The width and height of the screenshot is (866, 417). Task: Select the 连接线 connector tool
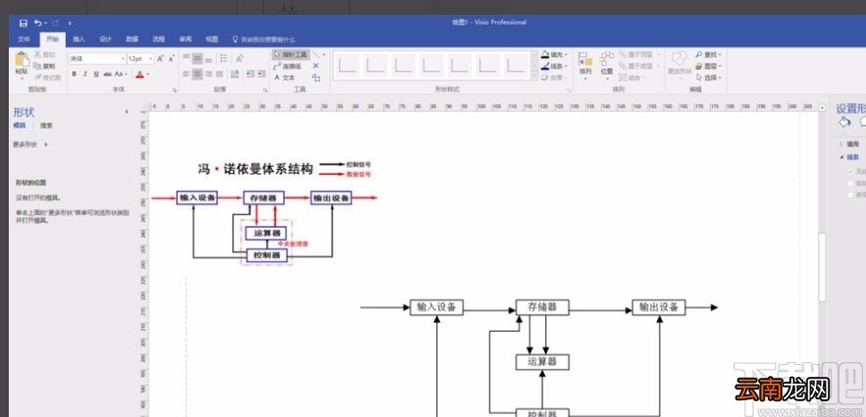(x=287, y=67)
